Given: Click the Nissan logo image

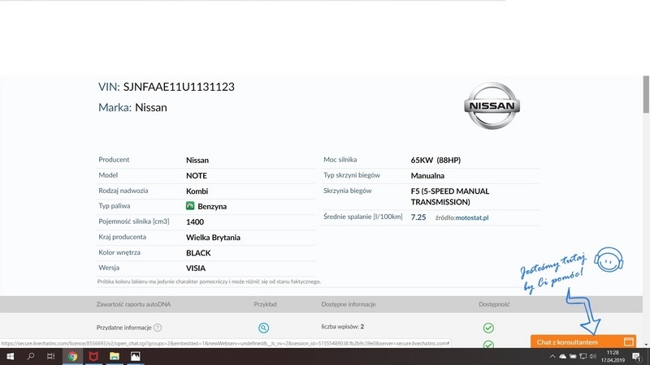Looking at the screenshot, I should pos(492,105).
